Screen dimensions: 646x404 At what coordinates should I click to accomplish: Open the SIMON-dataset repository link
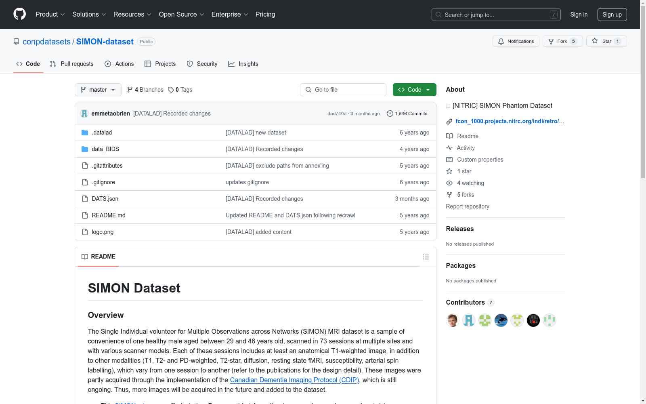[x=105, y=42]
